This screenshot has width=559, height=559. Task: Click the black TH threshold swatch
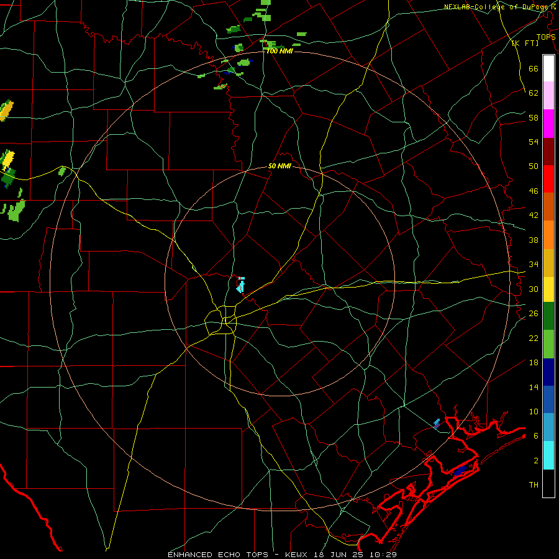coord(548,483)
